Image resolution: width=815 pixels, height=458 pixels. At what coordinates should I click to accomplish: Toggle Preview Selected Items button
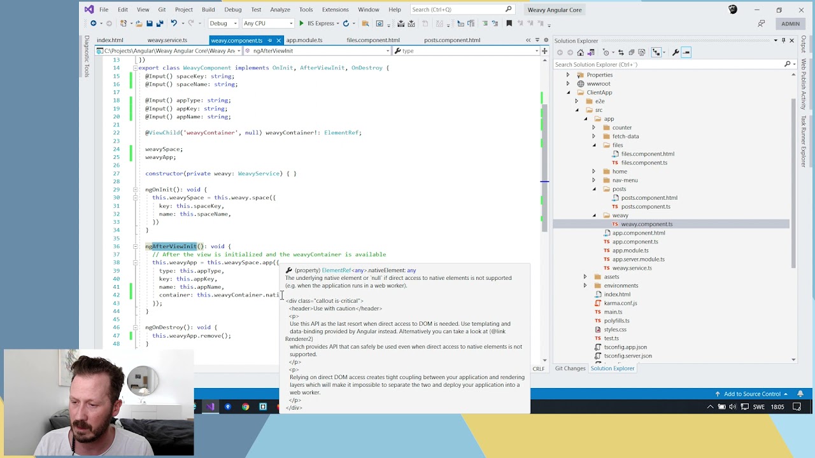[686, 52]
